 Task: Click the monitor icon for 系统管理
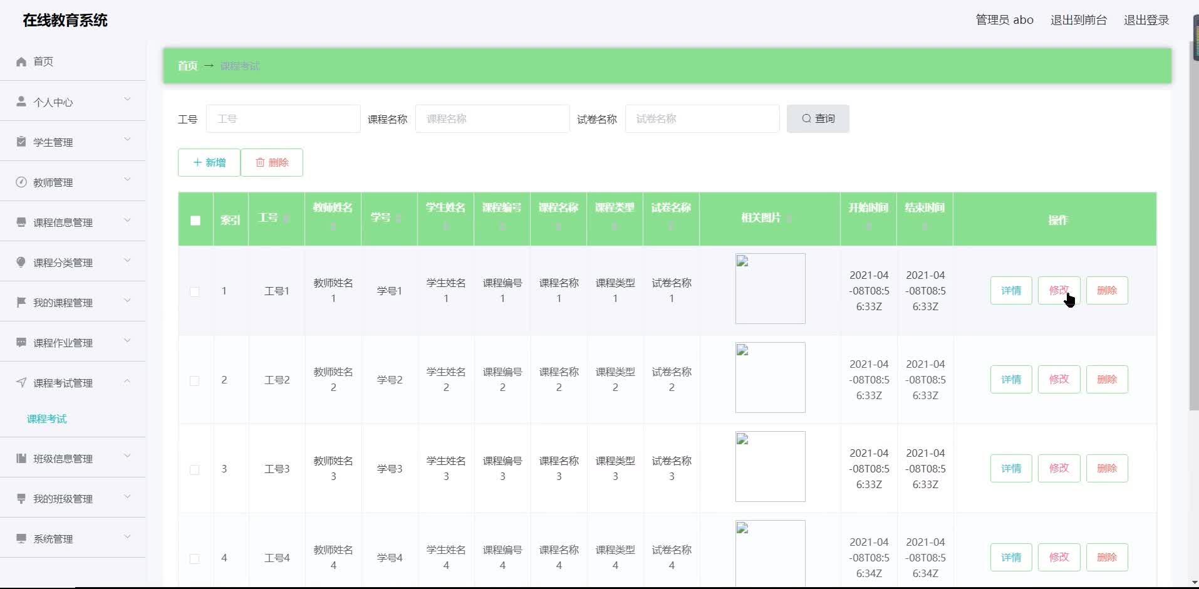coord(21,538)
